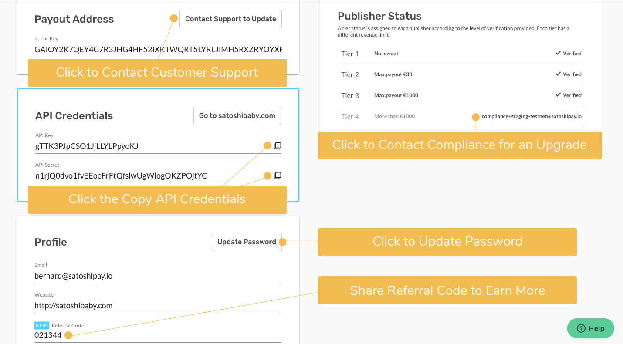
Task: Select the 'Share Referral Code to Earn More' callout
Action: (447, 290)
